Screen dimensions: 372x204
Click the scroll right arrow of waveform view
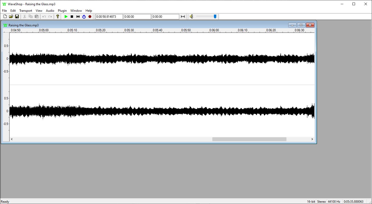[312, 139]
